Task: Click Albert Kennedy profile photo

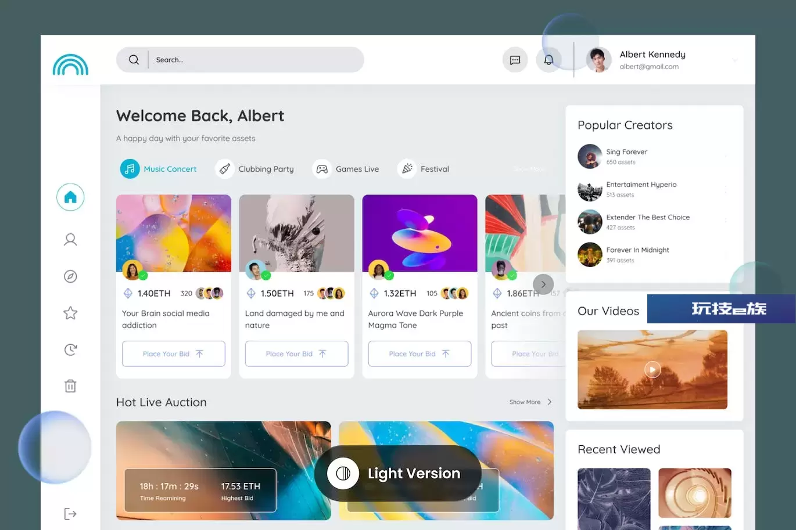Action: point(598,60)
